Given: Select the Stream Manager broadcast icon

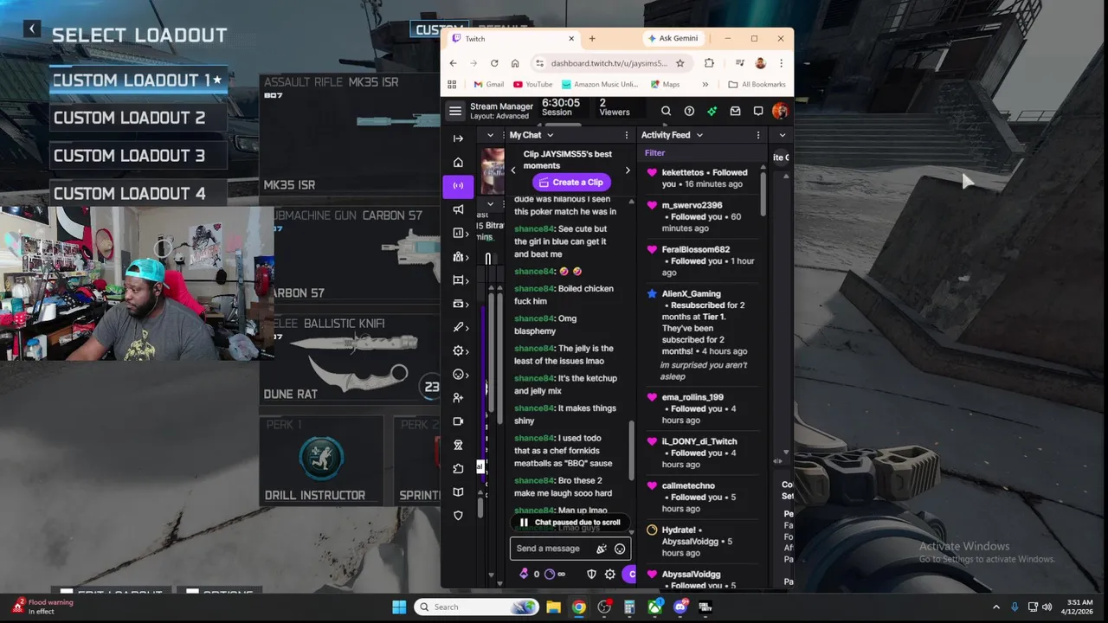Looking at the screenshot, I should pos(458,185).
